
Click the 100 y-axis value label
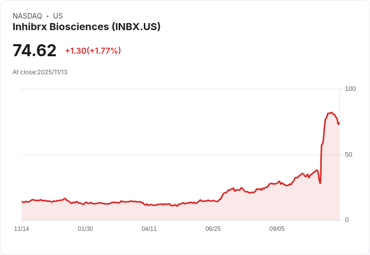pyautogui.click(x=350, y=89)
